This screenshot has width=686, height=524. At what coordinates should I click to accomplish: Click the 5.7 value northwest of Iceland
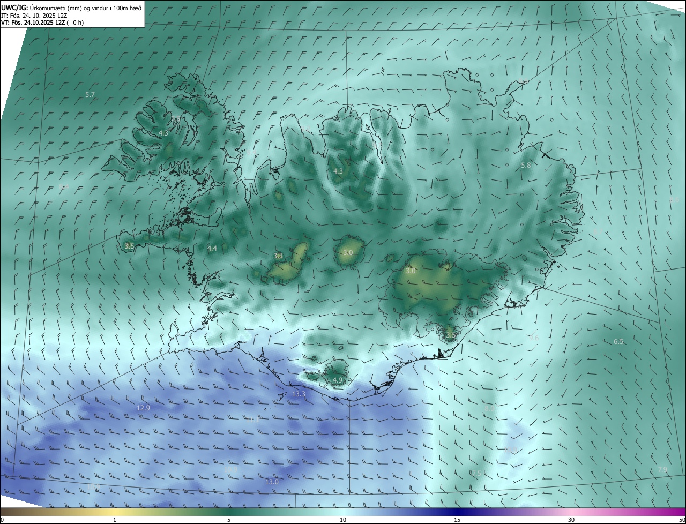coord(90,94)
